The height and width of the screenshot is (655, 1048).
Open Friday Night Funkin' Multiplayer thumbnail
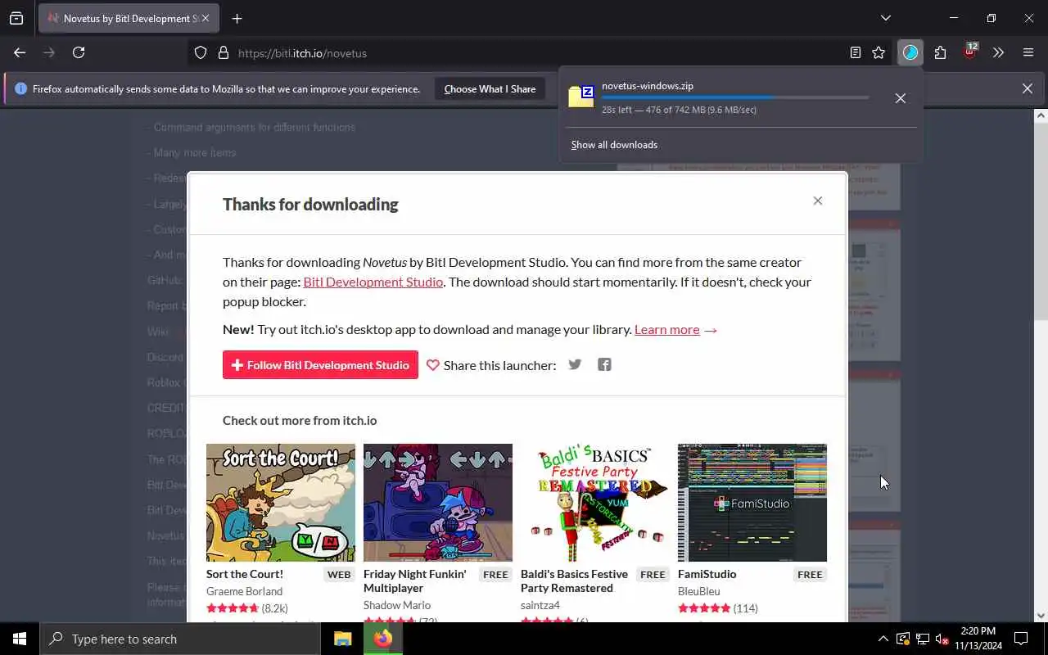(438, 503)
